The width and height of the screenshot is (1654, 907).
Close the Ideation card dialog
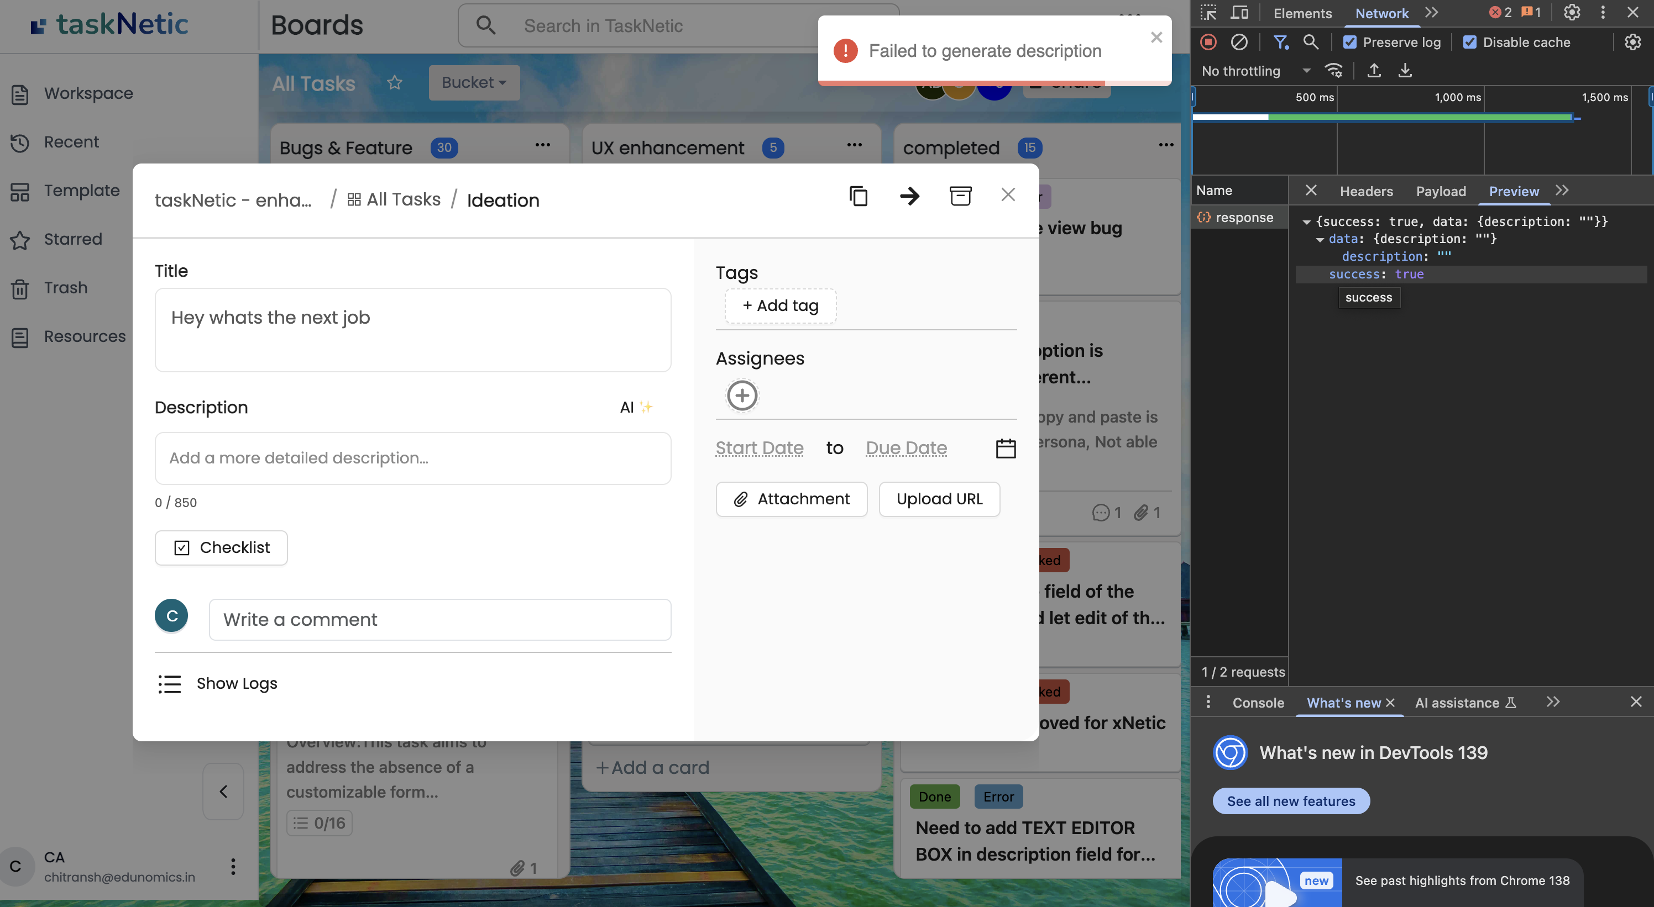(x=1008, y=194)
